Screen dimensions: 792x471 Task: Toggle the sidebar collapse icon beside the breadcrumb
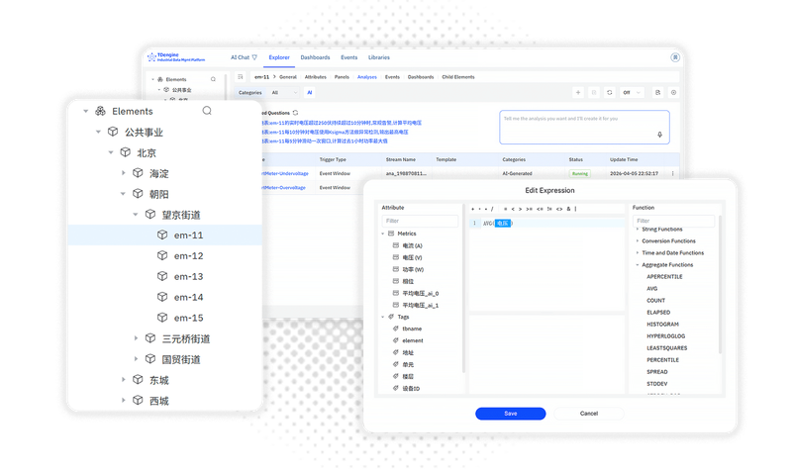[x=241, y=77]
